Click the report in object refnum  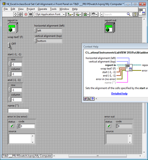tap(12, 28)
